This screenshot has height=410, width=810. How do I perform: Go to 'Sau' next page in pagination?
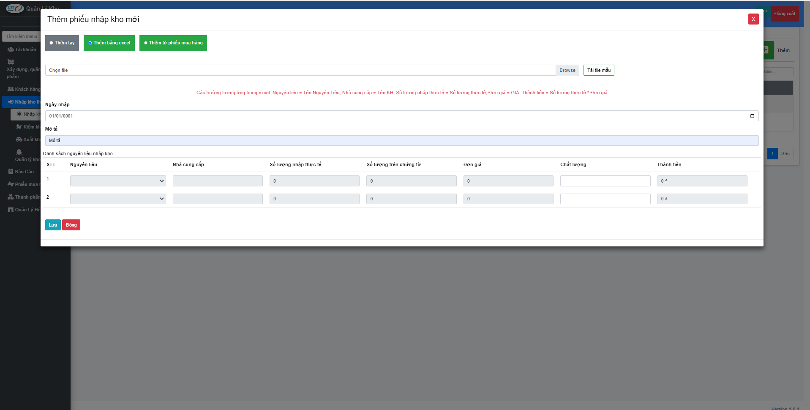[785, 153]
